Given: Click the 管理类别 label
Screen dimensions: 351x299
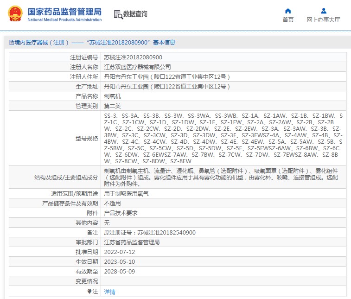Looking at the screenshot, I should click(x=87, y=106).
